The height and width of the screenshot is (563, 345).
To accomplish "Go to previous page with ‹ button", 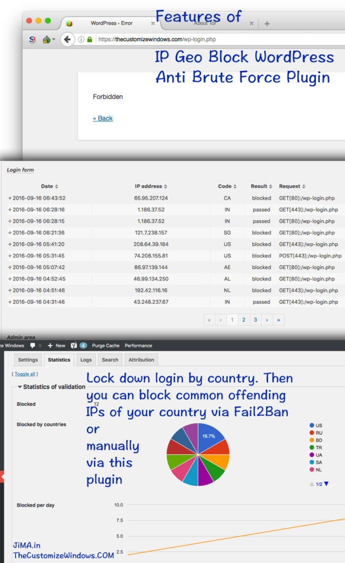I will (x=221, y=319).
